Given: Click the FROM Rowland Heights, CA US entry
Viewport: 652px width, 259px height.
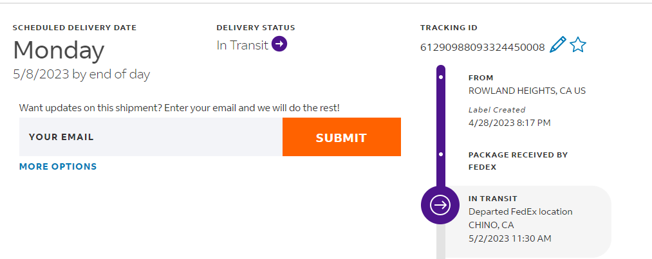Looking at the screenshot, I should point(526,91).
